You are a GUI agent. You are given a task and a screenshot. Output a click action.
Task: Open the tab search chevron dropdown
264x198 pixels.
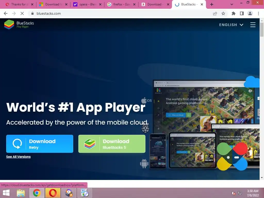coord(232,5)
